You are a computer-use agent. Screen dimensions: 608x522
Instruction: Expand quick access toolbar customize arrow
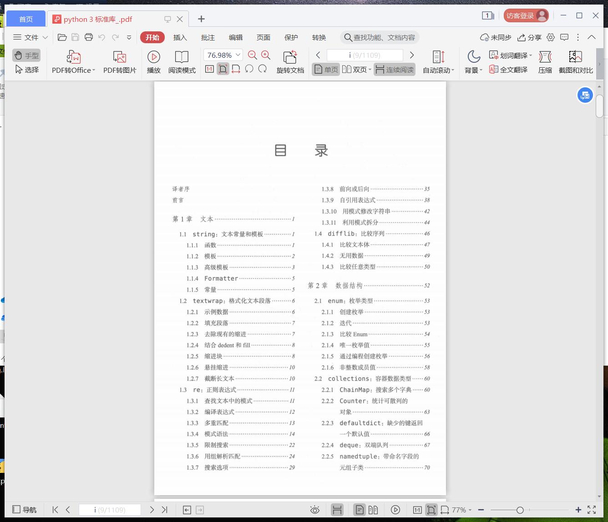129,37
